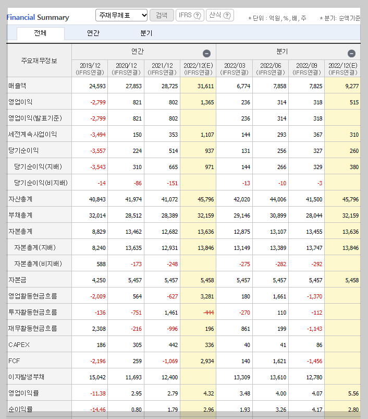Click the 15,042 interest-bearing debt value
Screen dimensions: 368x419
pyautogui.click(x=97, y=377)
